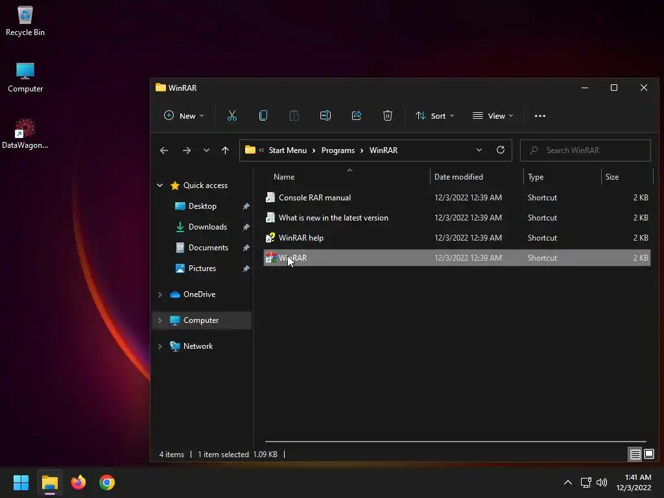Click the horizontal scrollbar in file list

coord(455,441)
